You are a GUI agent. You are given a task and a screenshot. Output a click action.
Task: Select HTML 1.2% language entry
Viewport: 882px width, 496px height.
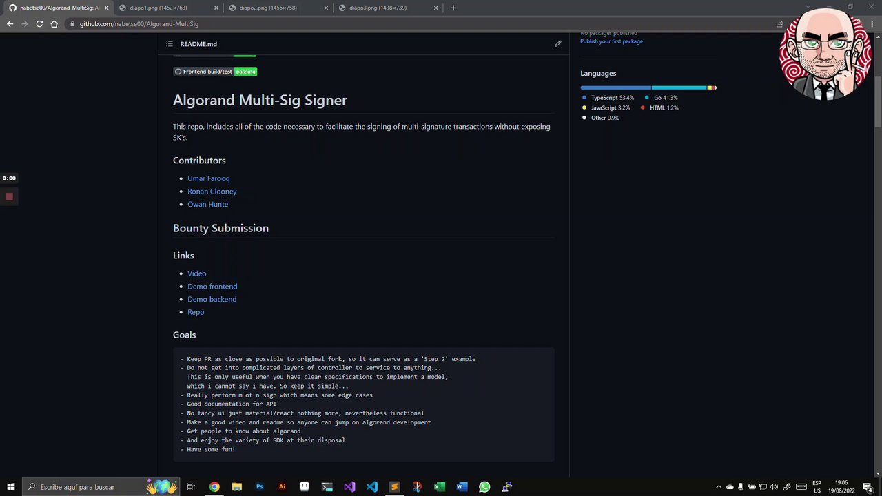pos(659,108)
